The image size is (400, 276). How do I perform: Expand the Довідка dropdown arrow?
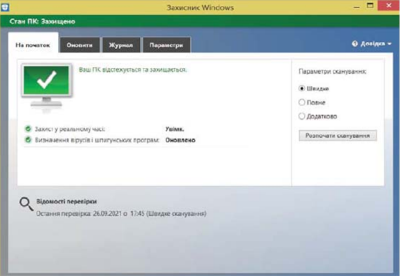pos(389,45)
